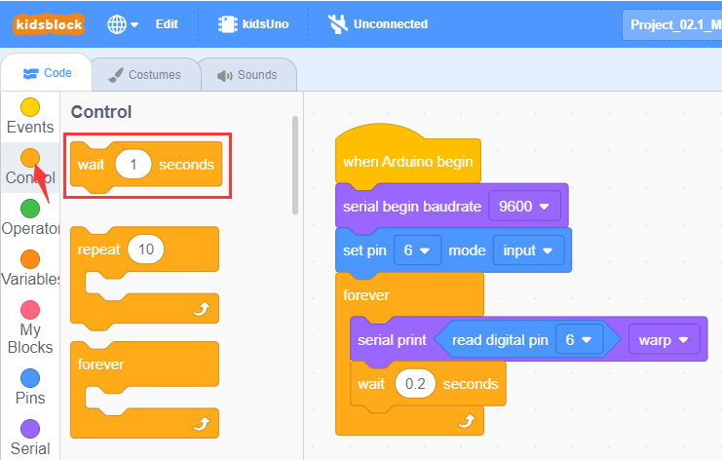Open the pin mode input dropdown
This screenshot has width=722, height=460.
coord(529,250)
